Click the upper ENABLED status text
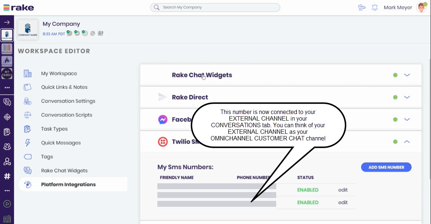This screenshot has width=431, height=224. pos(308,190)
